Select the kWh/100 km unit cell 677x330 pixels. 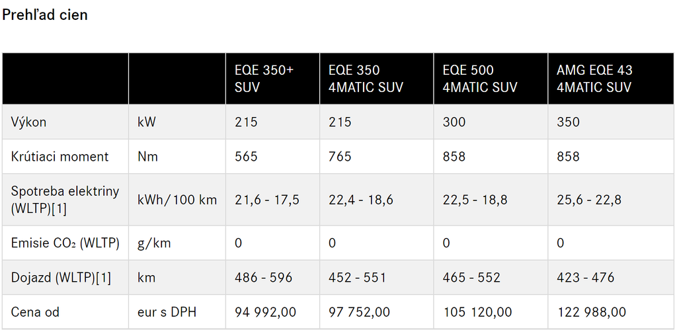[x=177, y=200]
